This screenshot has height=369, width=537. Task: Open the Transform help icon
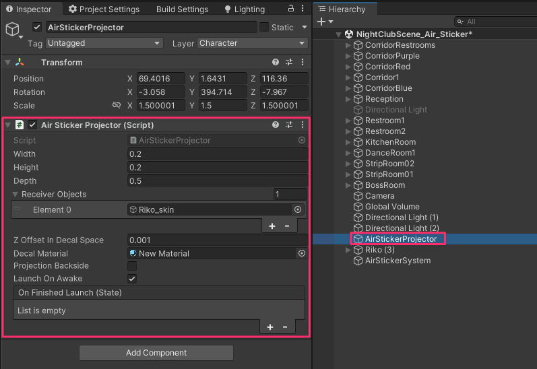[276, 62]
